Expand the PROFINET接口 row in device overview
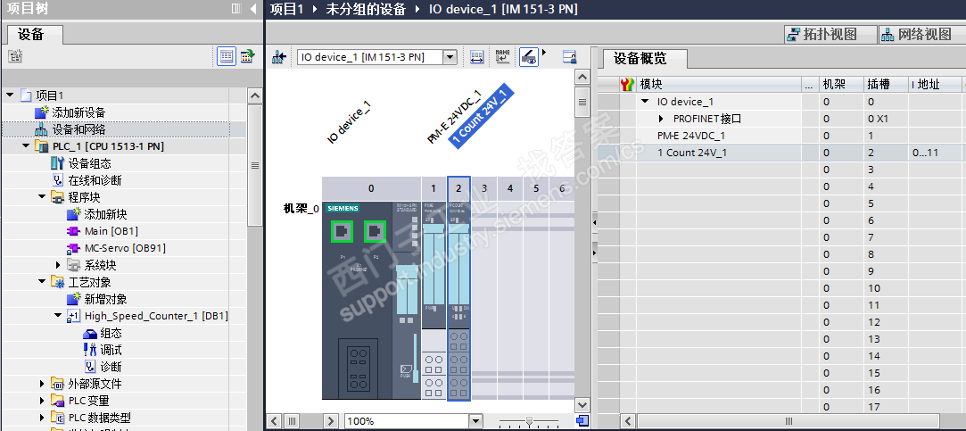The height and width of the screenshot is (431, 966). [662, 119]
